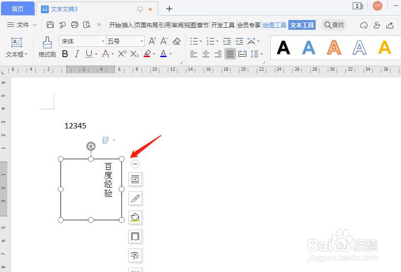Click the undo/redo icon in quick toolbar
Screen dimensions: 401x272
point(62,25)
